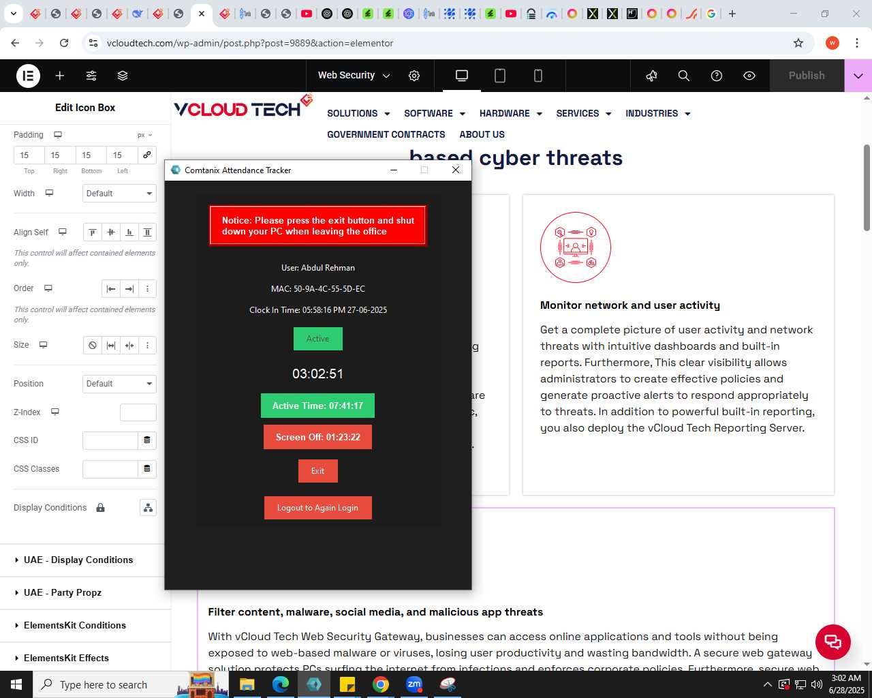The image size is (872, 698).
Task: Open HARDWARE navigation menu
Action: click(511, 113)
